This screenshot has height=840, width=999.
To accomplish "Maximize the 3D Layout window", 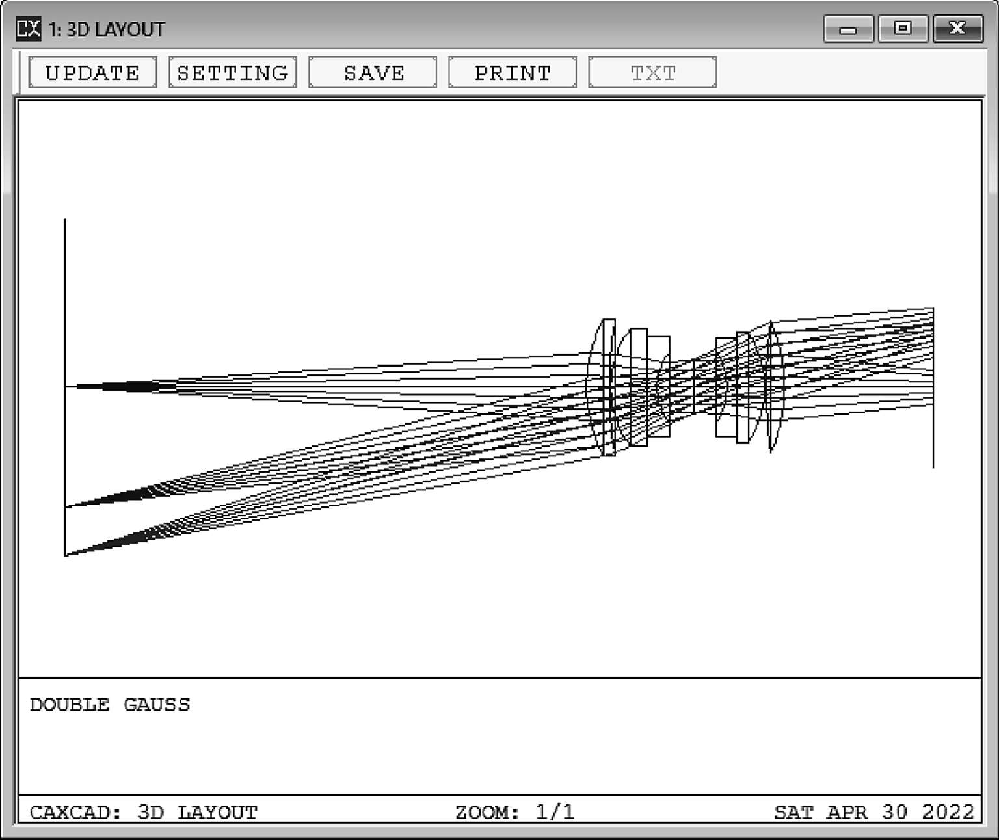I will tap(902, 29).
